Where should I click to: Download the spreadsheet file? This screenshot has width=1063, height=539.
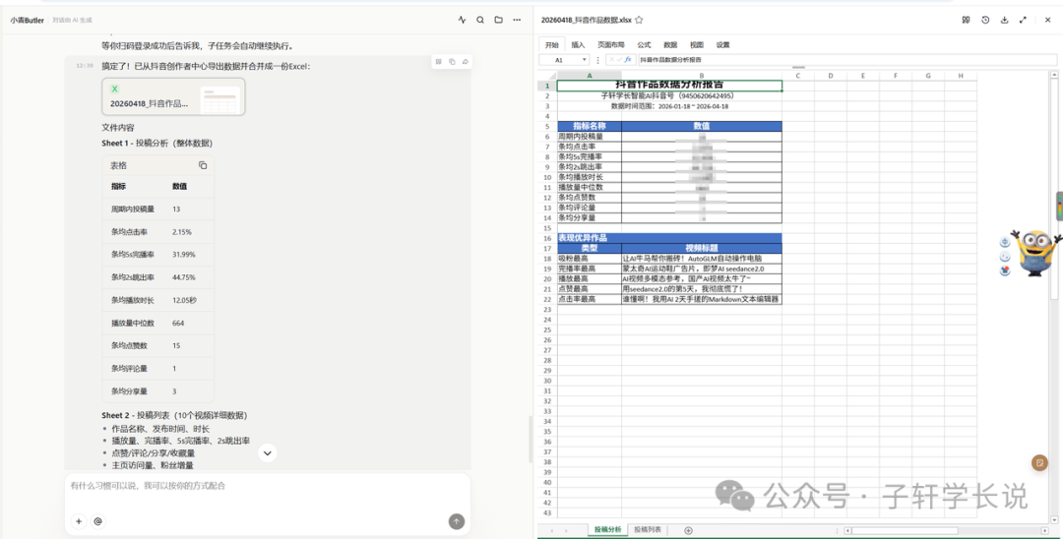pos(1004,21)
